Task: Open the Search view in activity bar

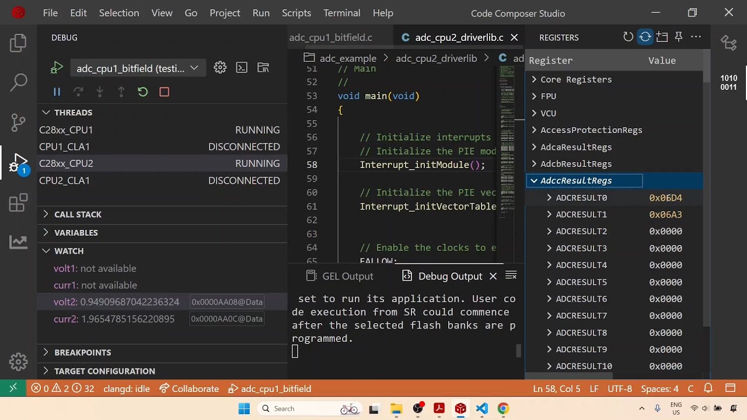Action: [19, 82]
